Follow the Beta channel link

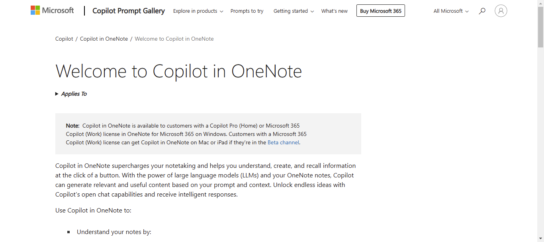[x=283, y=142]
